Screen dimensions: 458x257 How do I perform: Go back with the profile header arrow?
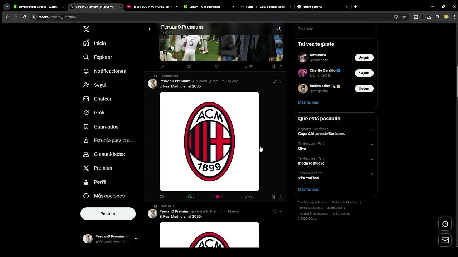[150, 29]
